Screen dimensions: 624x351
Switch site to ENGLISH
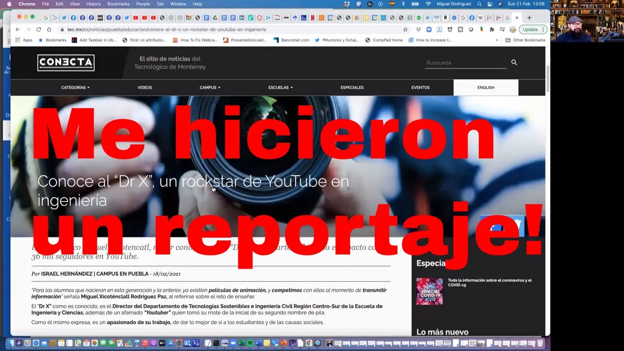click(x=486, y=87)
